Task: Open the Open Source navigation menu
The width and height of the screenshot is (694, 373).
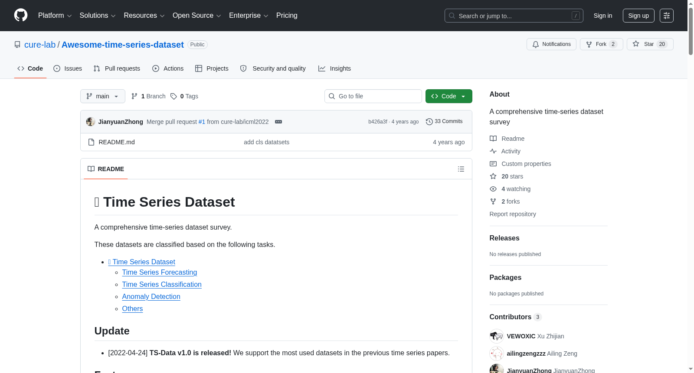Action: point(197,16)
